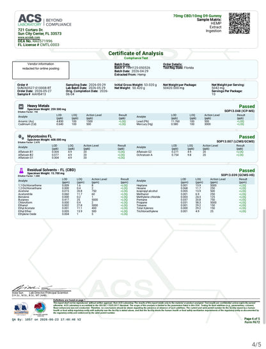
Task: Click the QR code in the header
Action: pyautogui.click(x=239, y=23)
